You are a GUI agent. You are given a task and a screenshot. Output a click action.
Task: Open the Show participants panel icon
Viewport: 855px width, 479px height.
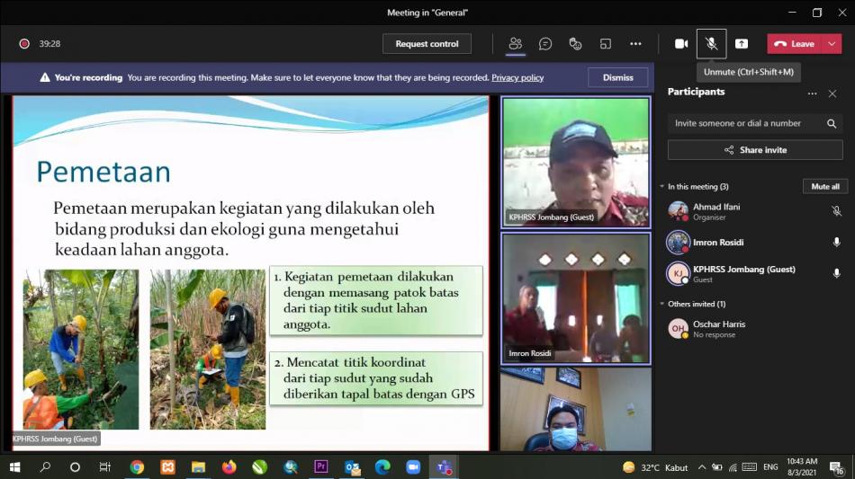point(516,43)
